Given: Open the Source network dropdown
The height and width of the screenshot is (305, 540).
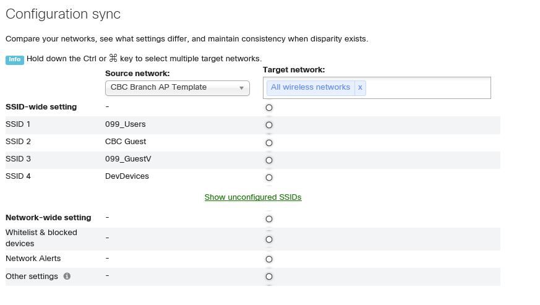Looking at the screenshot, I should 177,88.
